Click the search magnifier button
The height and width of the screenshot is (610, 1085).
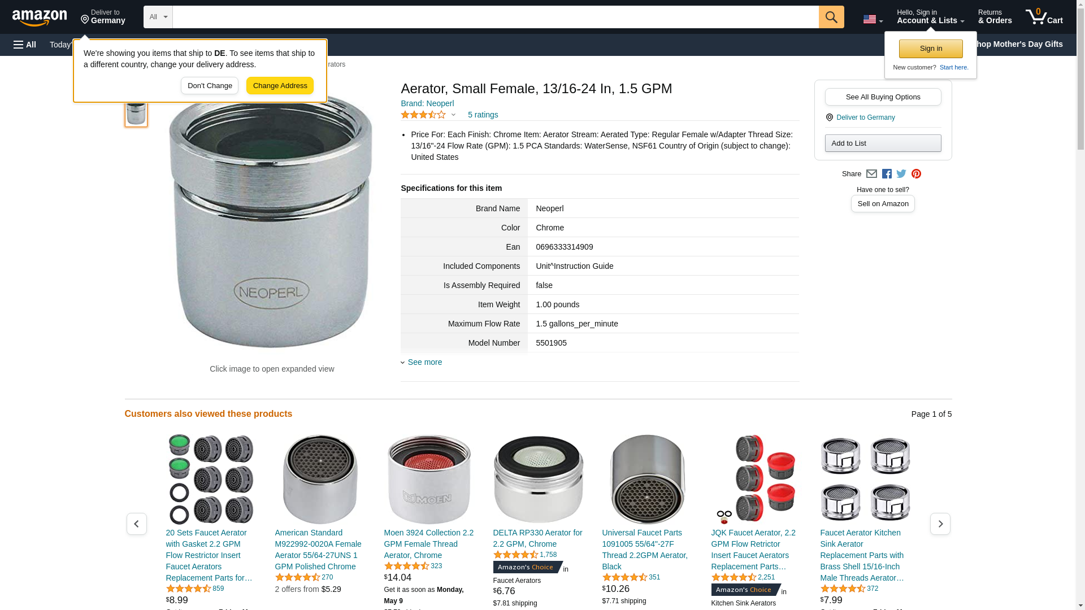[831, 17]
